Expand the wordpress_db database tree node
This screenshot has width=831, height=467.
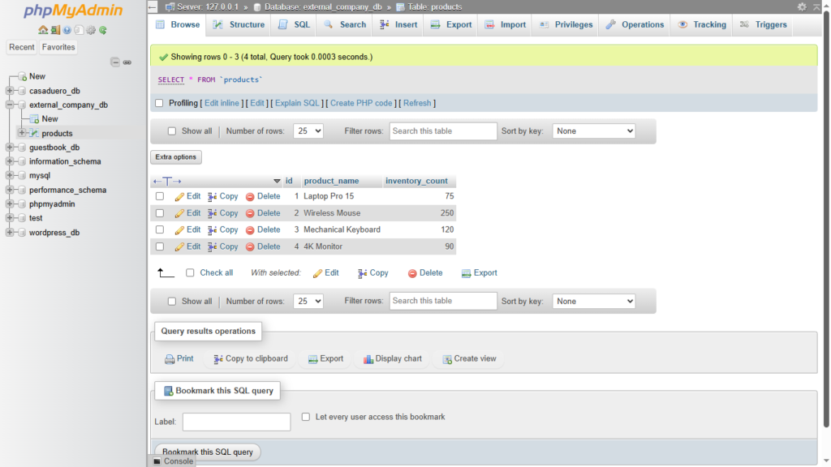[x=10, y=233]
